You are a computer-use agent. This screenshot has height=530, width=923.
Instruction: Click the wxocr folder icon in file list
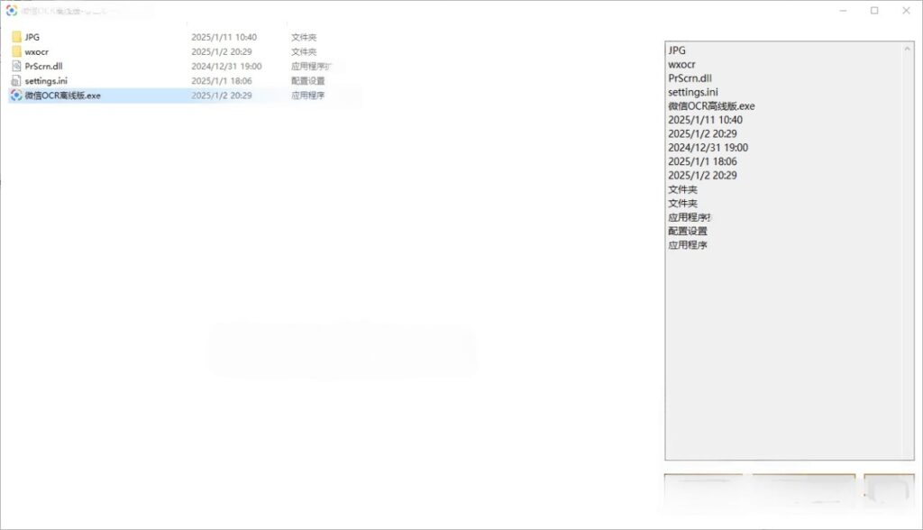(16, 51)
